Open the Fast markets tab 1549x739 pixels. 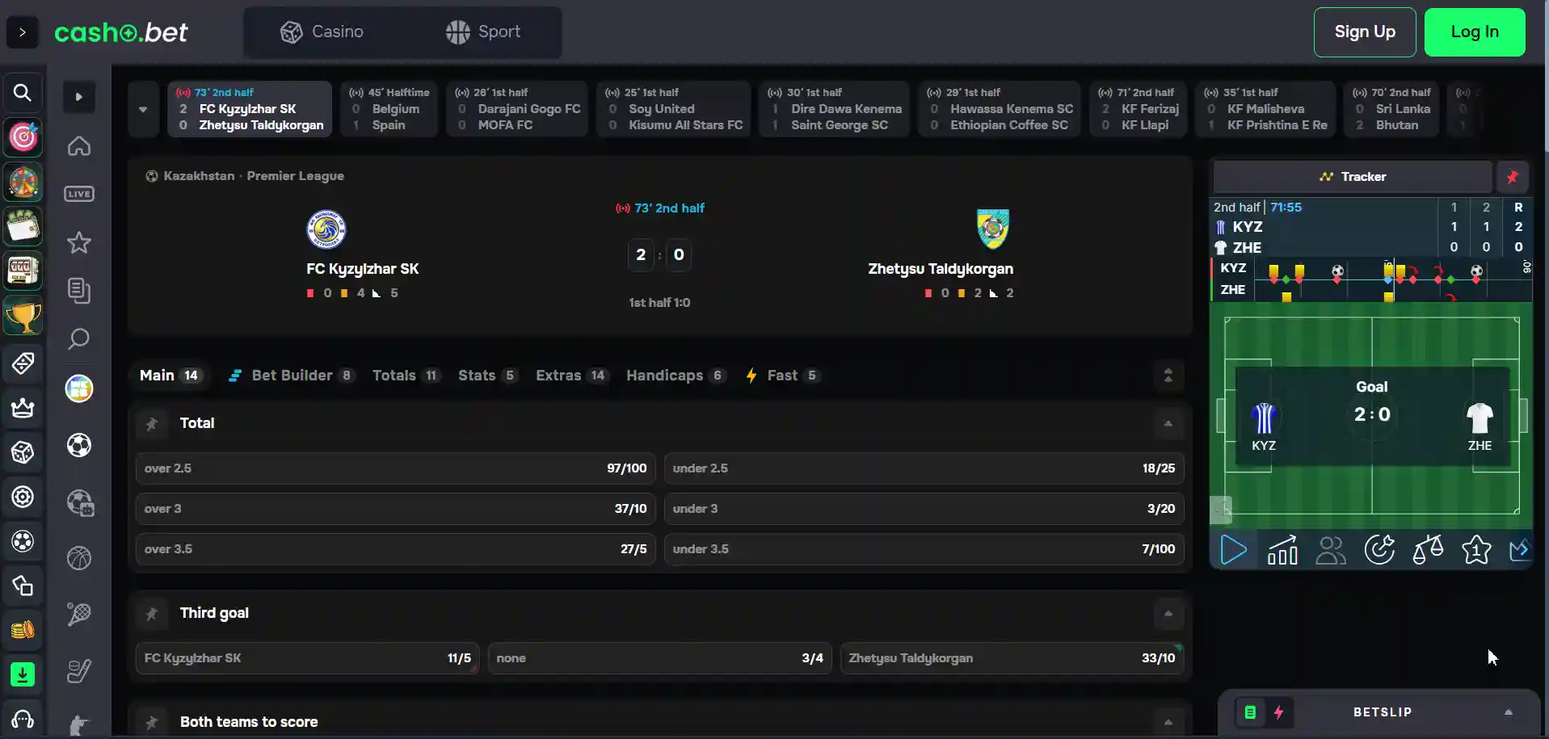tap(782, 376)
